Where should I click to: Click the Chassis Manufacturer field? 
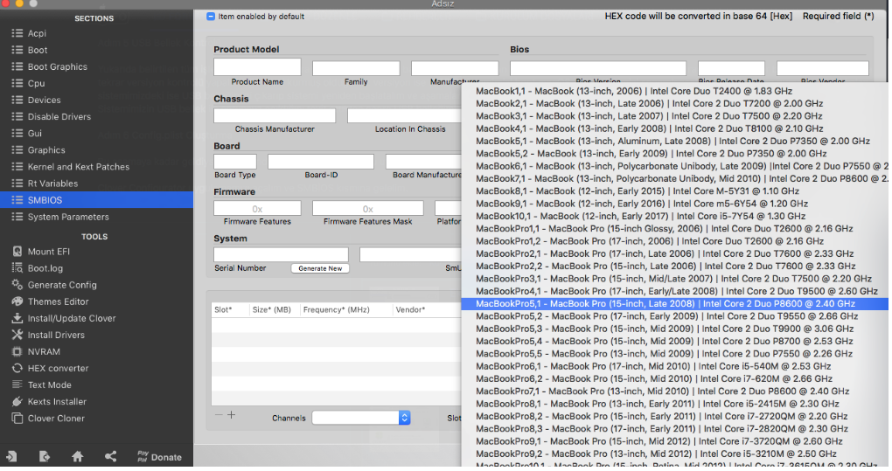[275, 115]
